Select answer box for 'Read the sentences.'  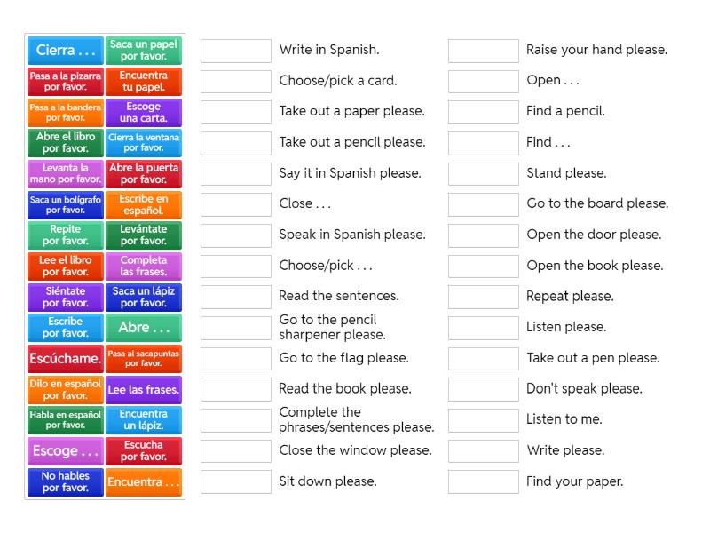[236, 297]
